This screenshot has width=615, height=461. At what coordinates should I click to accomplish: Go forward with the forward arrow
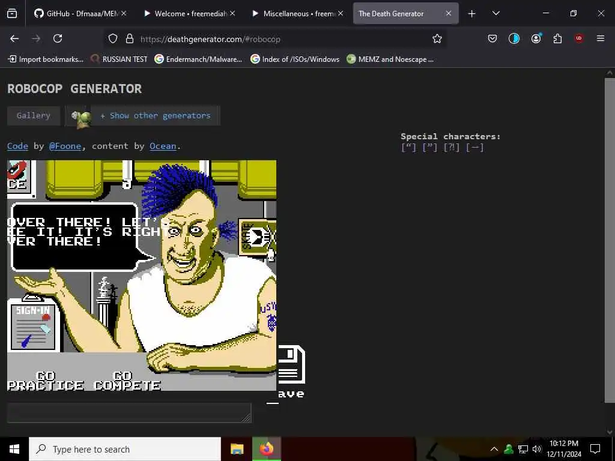pyautogui.click(x=36, y=38)
